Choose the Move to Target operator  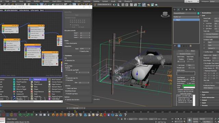point(21,89)
